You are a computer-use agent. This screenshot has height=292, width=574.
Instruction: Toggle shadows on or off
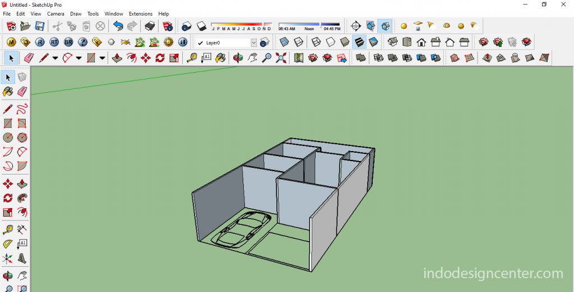pyautogui.click(x=201, y=26)
